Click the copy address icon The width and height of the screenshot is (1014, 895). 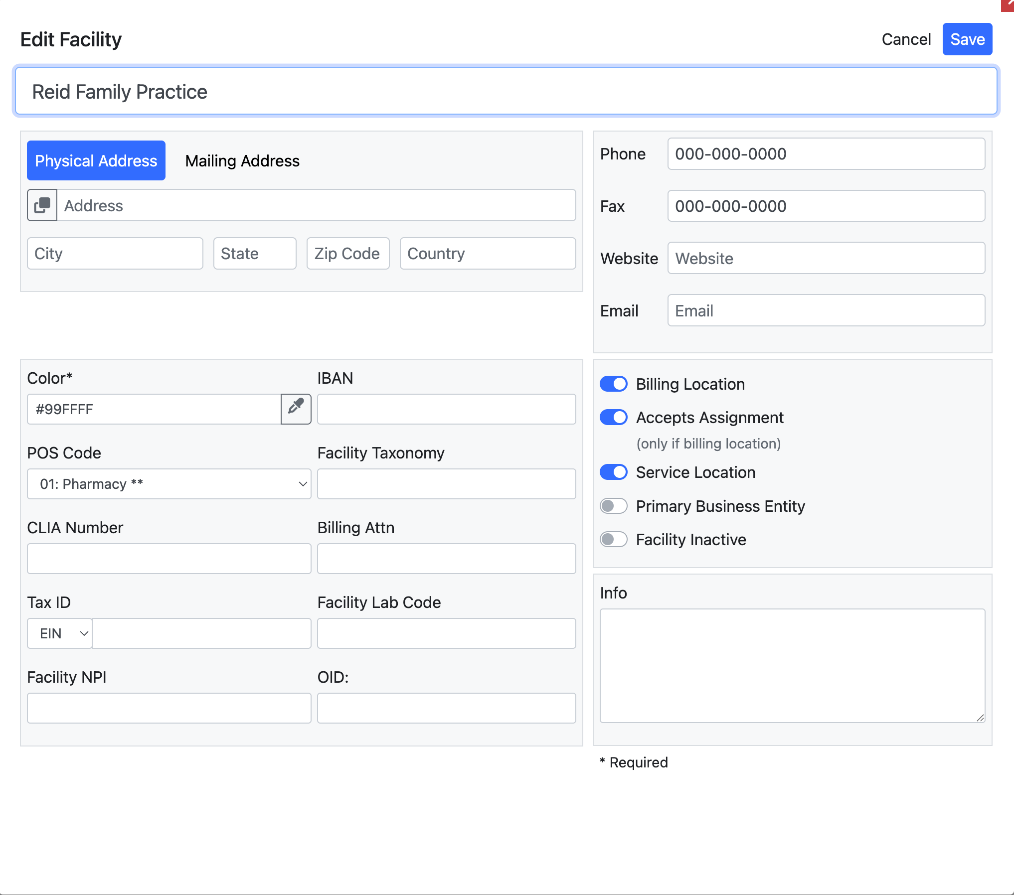pyautogui.click(x=42, y=205)
